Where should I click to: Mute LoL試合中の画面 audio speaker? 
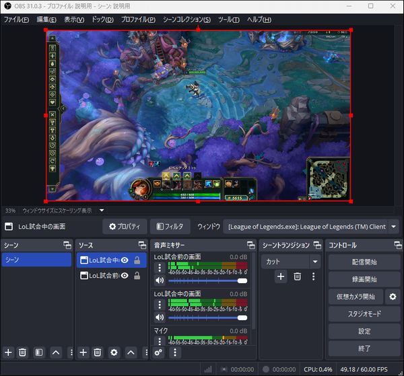pyautogui.click(x=160, y=317)
